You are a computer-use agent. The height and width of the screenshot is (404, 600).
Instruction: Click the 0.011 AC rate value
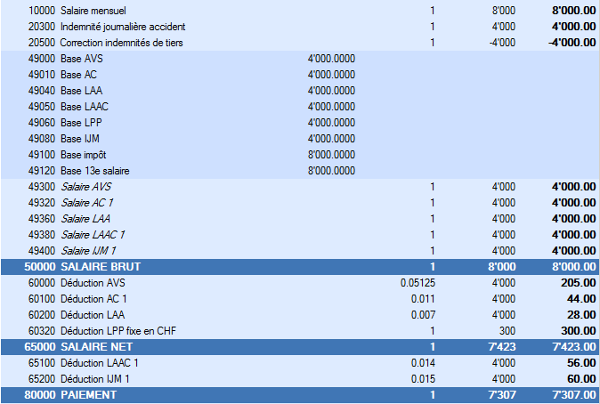[423, 299]
